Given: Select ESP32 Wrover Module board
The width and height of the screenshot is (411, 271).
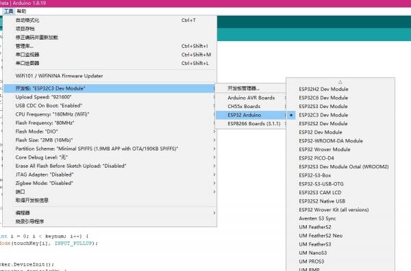Looking at the screenshot, I should (x=340, y=149).
